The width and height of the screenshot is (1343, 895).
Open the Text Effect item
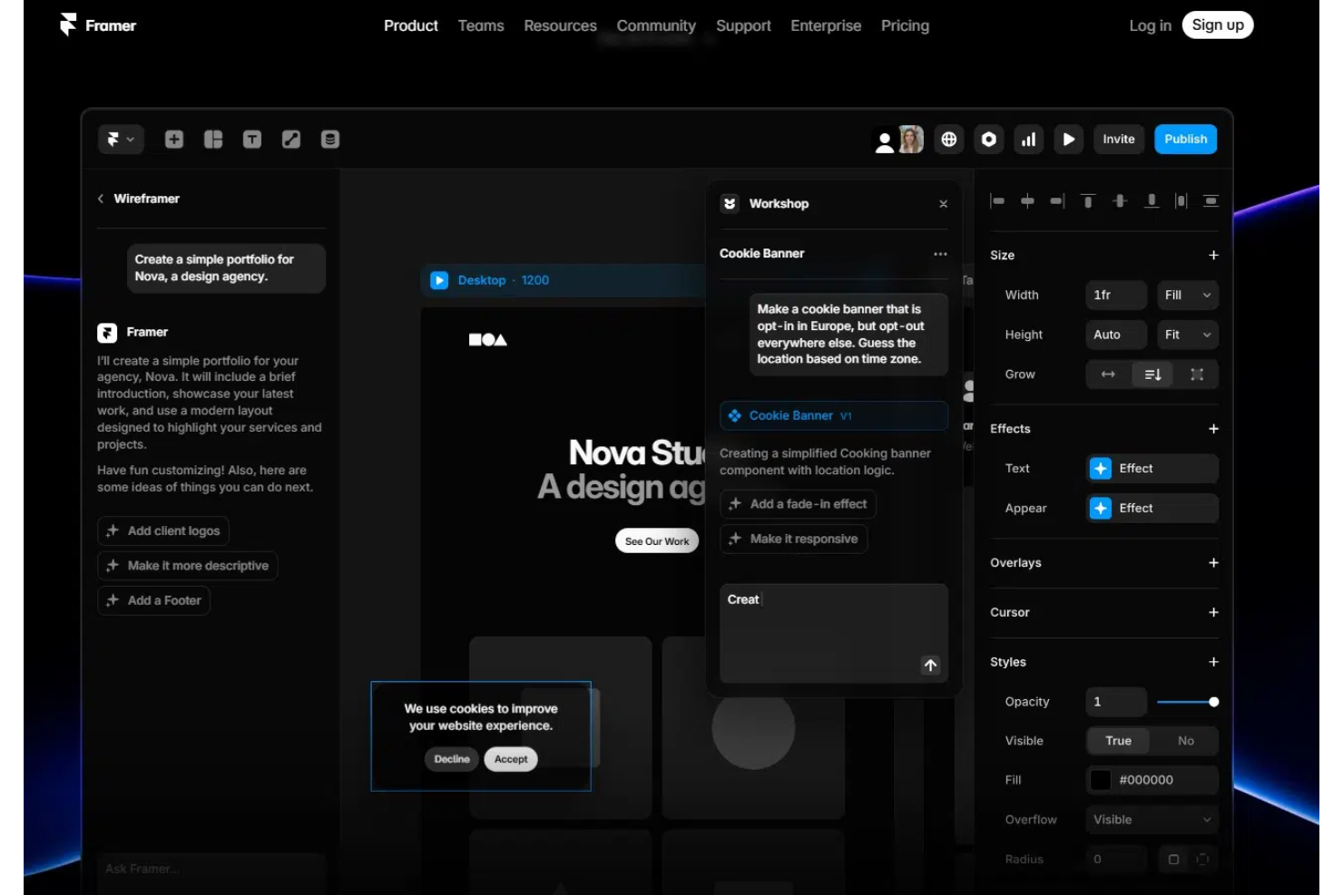point(1152,469)
